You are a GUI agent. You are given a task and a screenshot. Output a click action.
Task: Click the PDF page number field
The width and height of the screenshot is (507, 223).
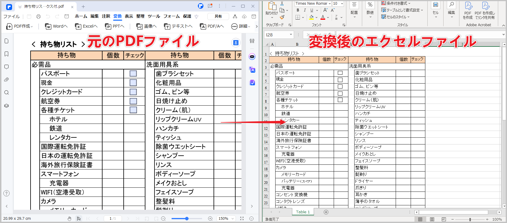113,219
